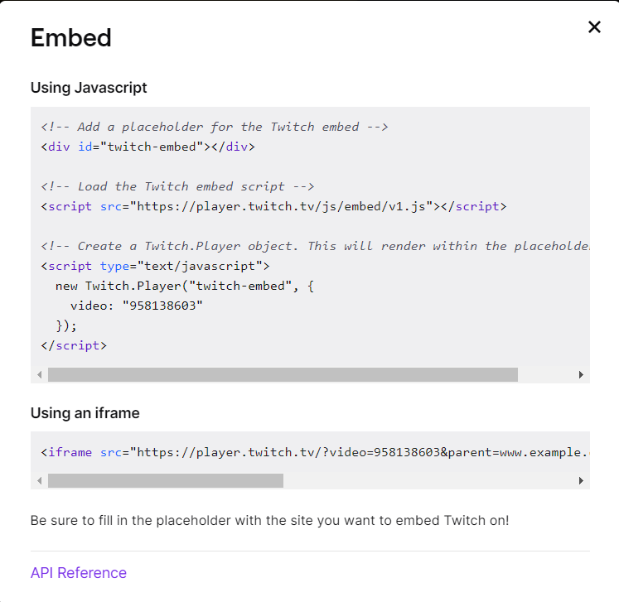This screenshot has height=602, width=619.
Task: Click the "Add a placeholder" comment line
Action: pyautogui.click(x=215, y=127)
